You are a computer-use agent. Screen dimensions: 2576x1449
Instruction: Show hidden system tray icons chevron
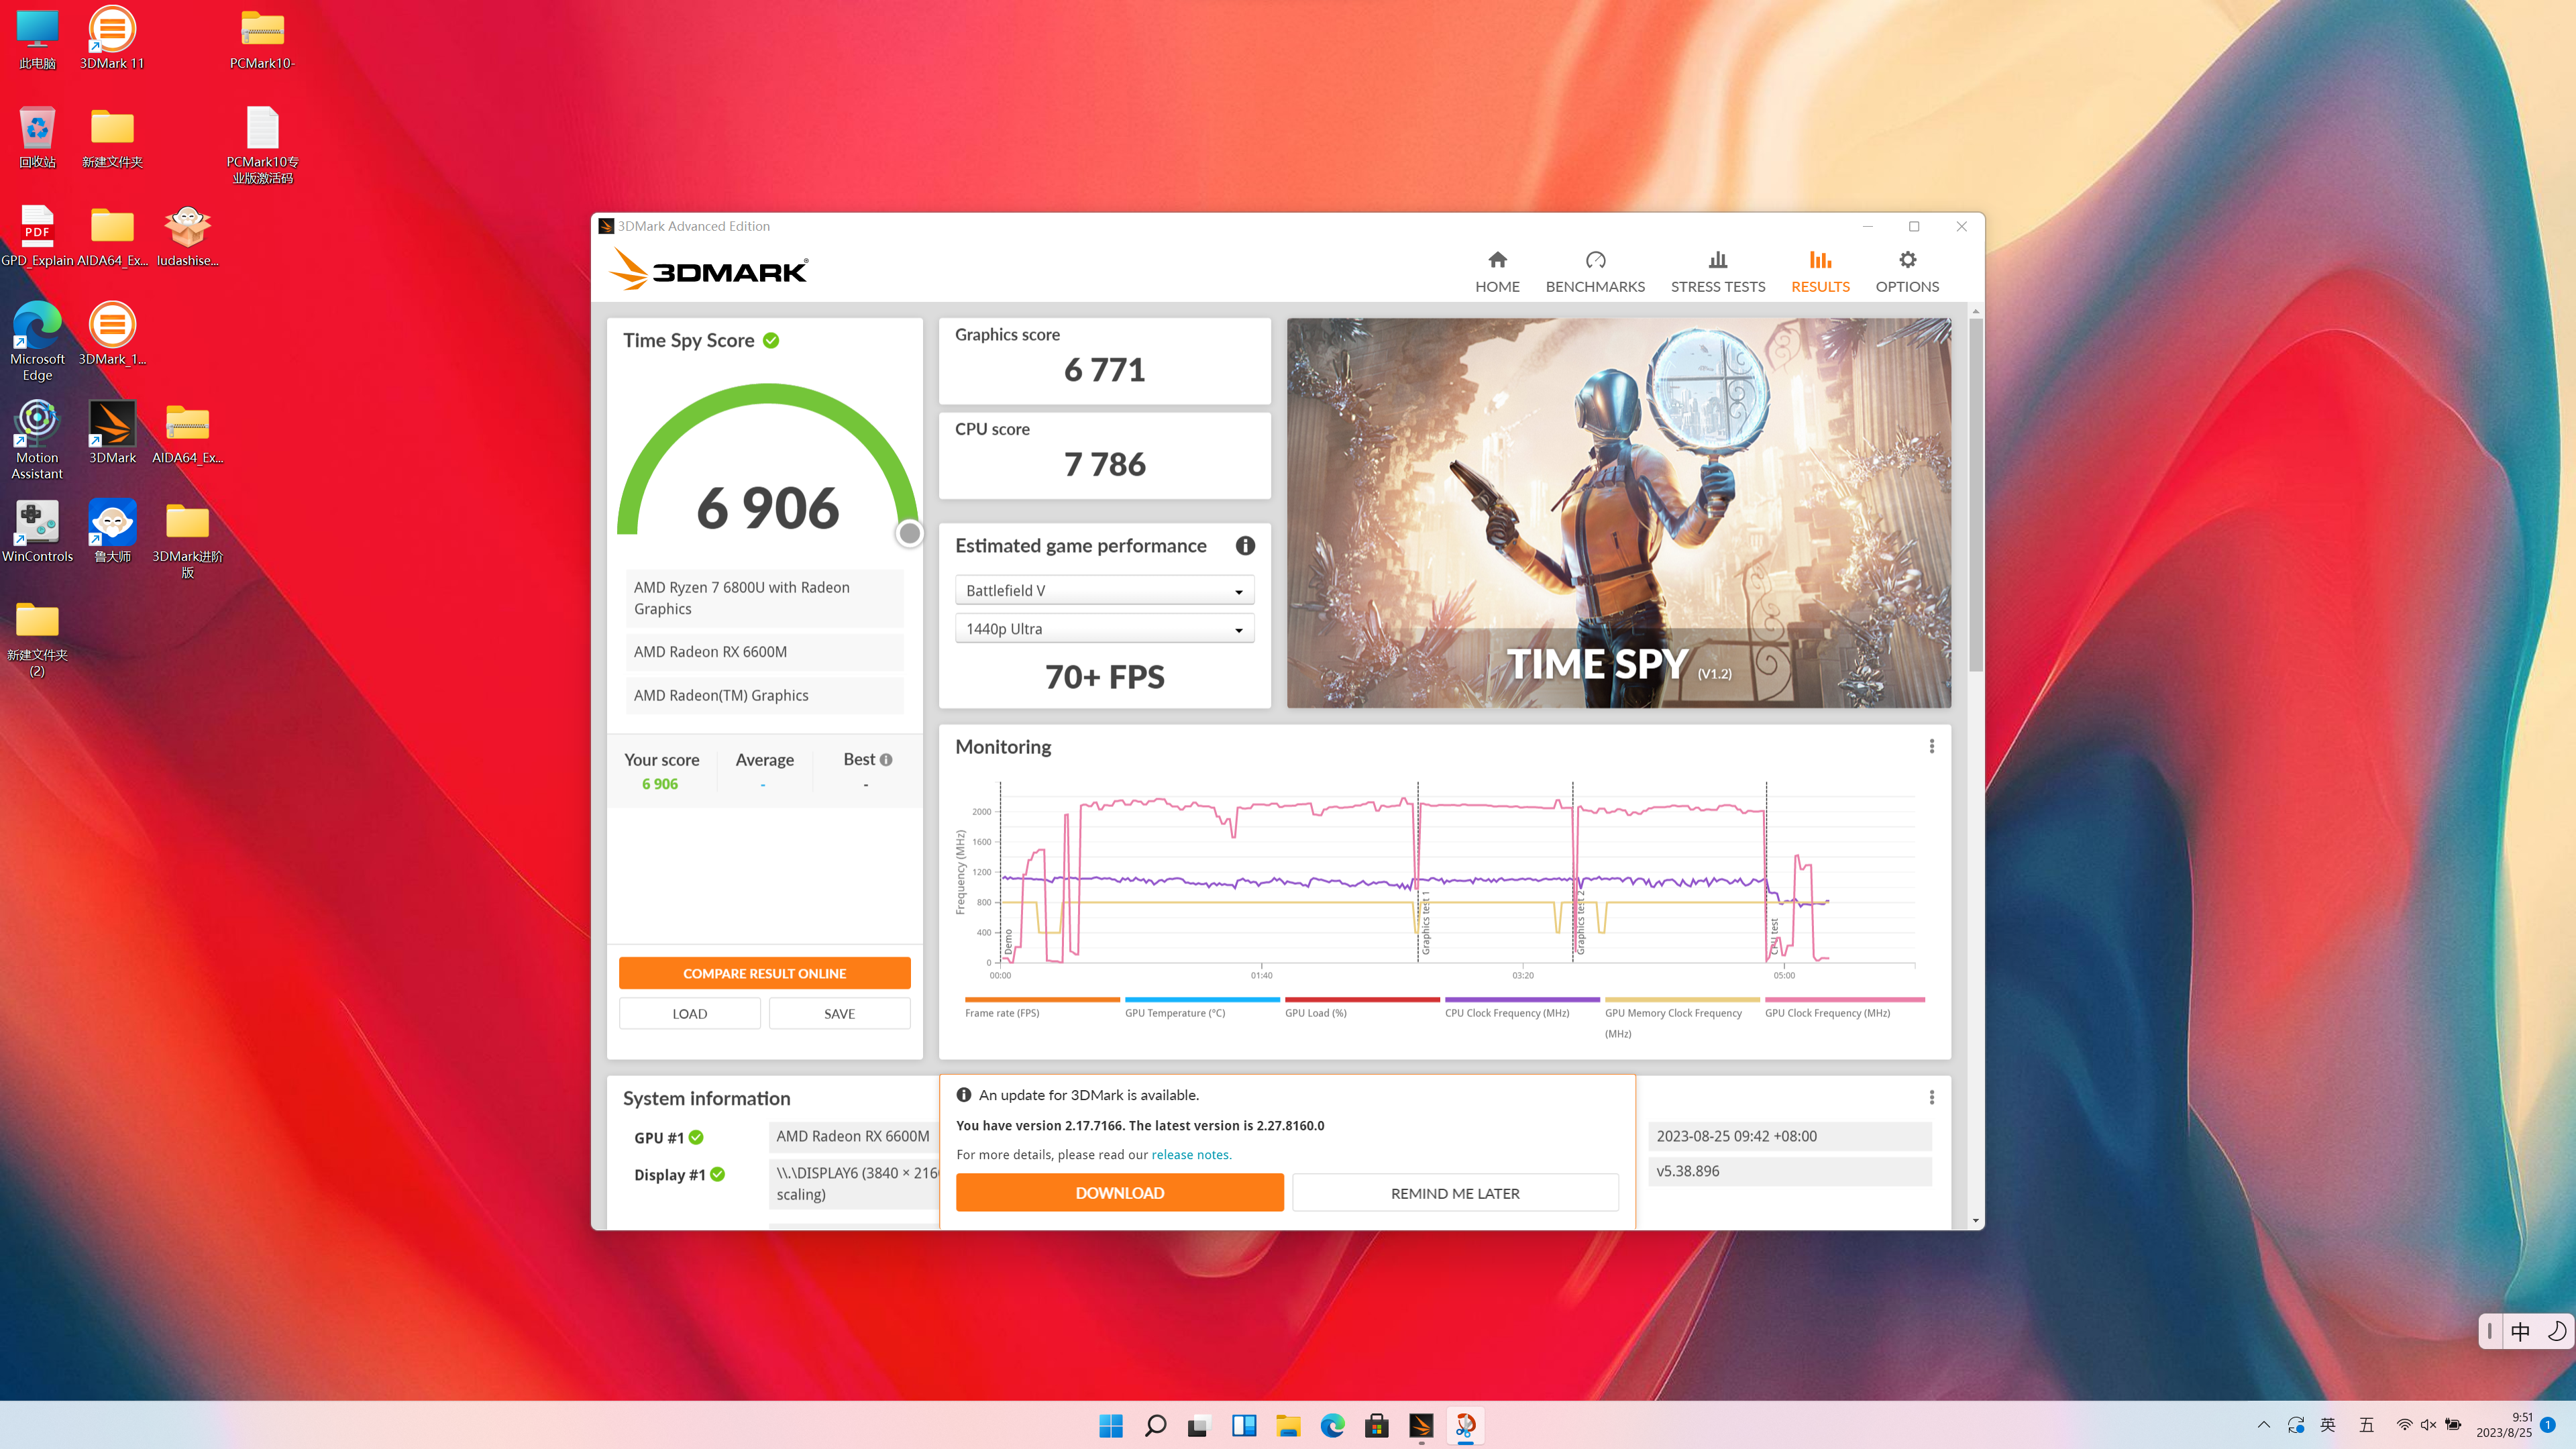tap(2263, 1425)
